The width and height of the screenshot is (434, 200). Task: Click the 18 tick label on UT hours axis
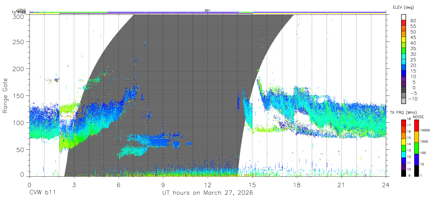click(297, 184)
